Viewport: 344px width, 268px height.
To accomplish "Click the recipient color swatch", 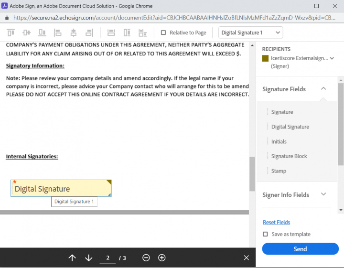I will click(265, 58).
